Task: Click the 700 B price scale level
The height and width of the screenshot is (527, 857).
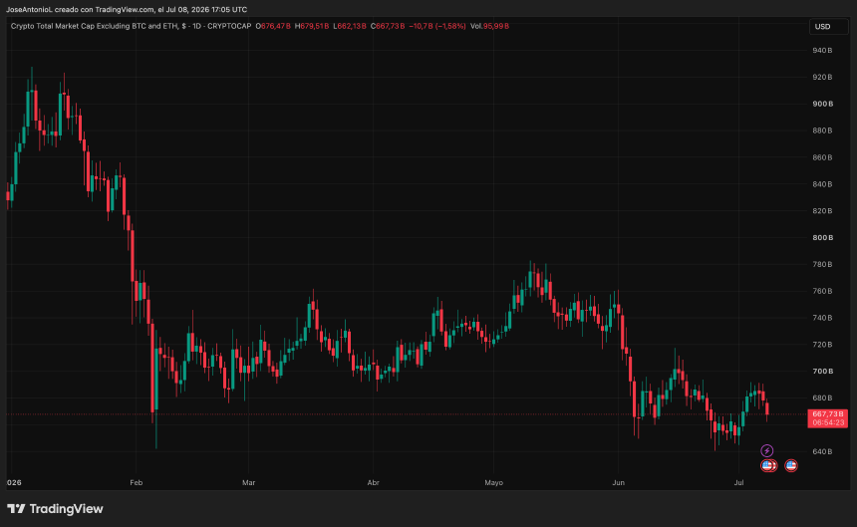Action: pos(822,372)
